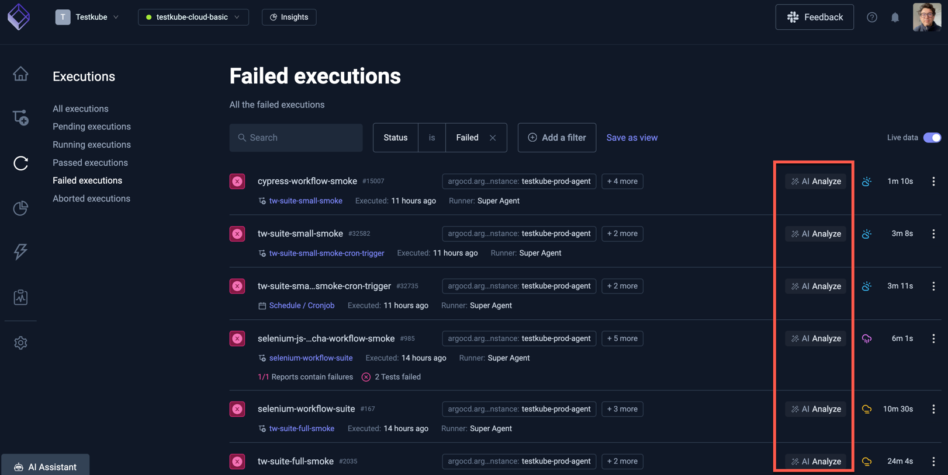Toggle the Live data switch
The height and width of the screenshot is (475, 948).
pyautogui.click(x=932, y=138)
